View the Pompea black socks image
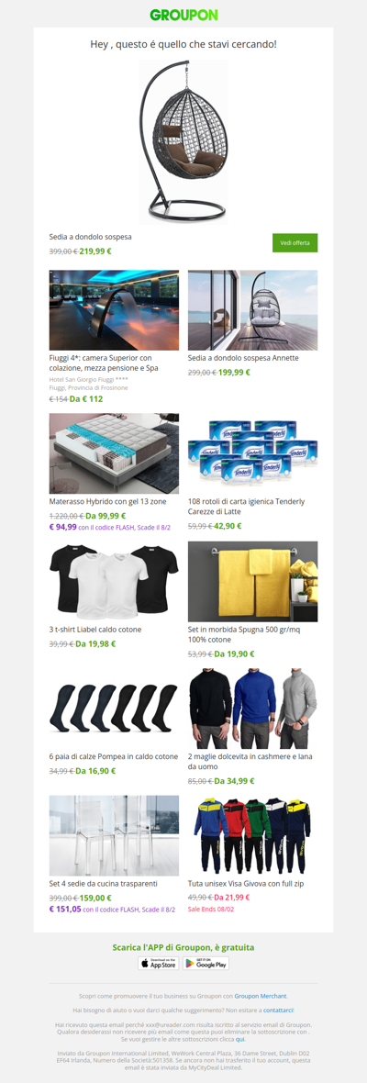The image size is (367, 1083). pyautogui.click(x=114, y=709)
